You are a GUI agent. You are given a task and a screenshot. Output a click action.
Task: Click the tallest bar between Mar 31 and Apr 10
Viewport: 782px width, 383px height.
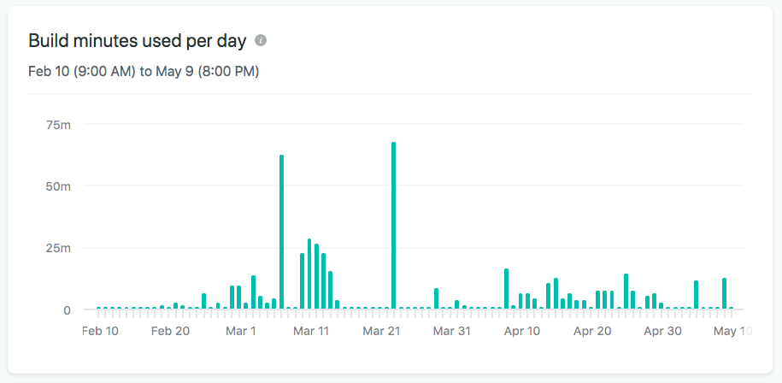pyautogui.click(x=506, y=289)
